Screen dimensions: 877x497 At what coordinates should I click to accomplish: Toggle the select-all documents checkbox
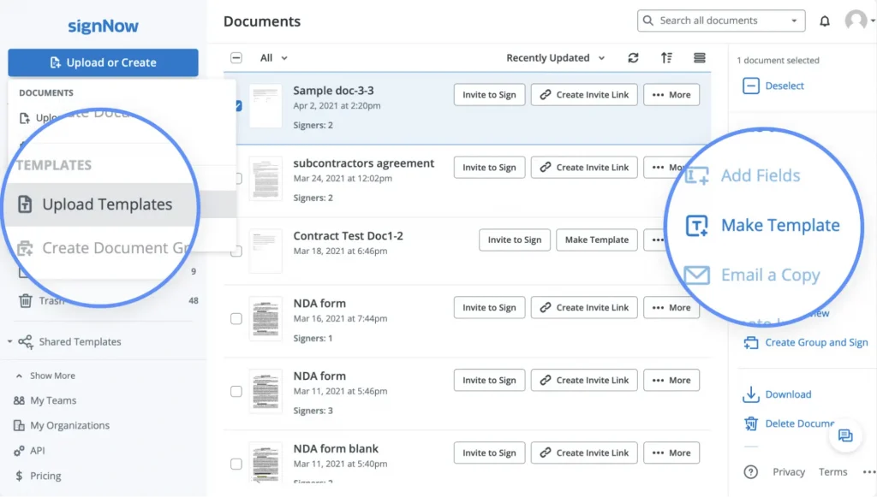coord(236,58)
